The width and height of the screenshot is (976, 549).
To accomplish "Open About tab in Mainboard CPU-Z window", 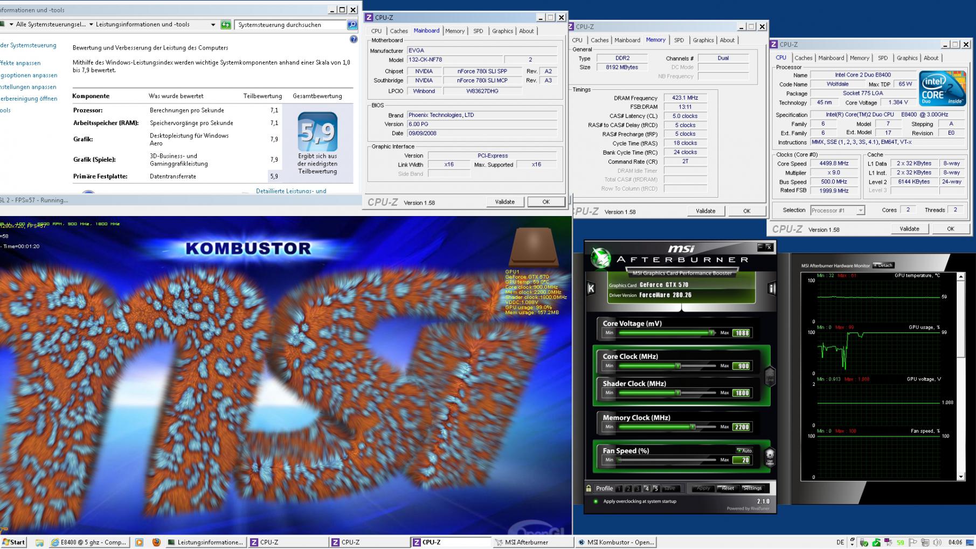I will [x=527, y=31].
